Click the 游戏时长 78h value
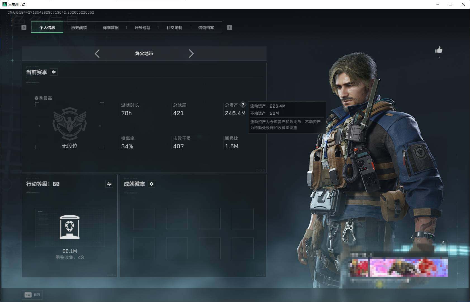Image resolution: width=470 pixels, height=302 pixels. (x=126, y=113)
